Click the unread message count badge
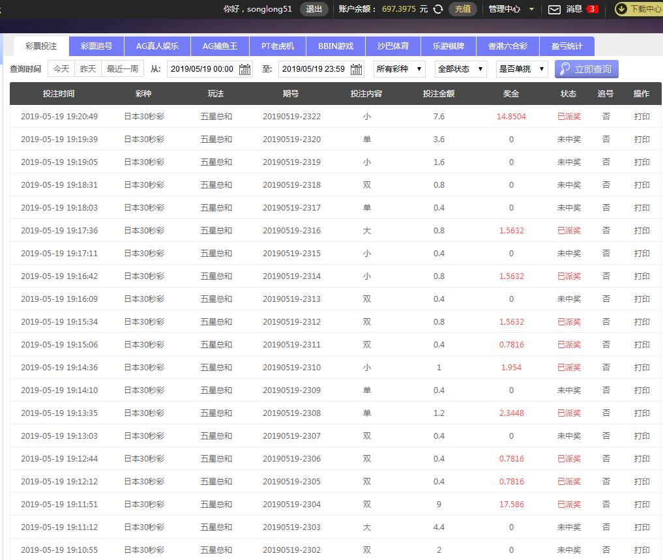663x560 pixels. pyautogui.click(x=592, y=9)
